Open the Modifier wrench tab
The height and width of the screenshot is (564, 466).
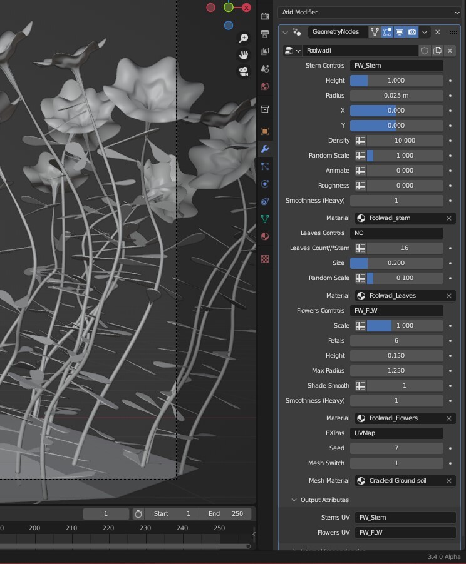tap(265, 149)
